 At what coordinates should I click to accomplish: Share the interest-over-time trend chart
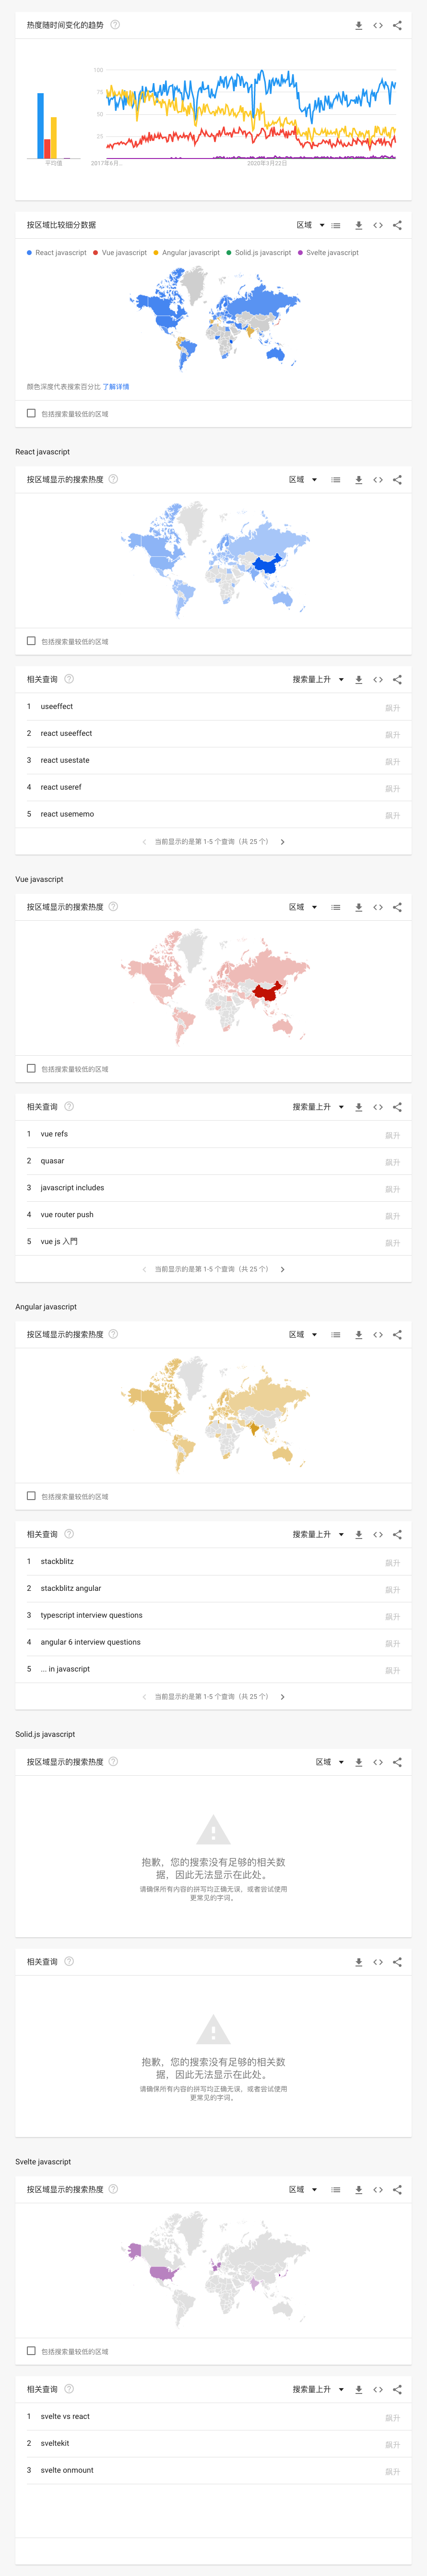pos(397,26)
